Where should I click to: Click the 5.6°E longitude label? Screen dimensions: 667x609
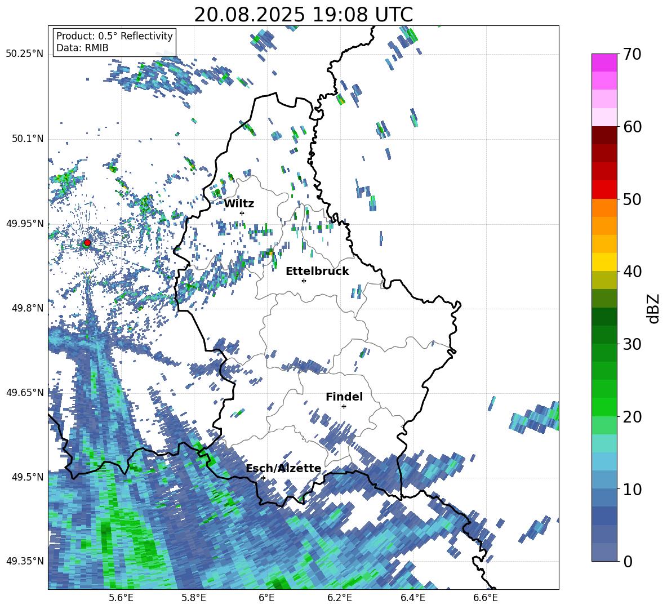coord(121,598)
